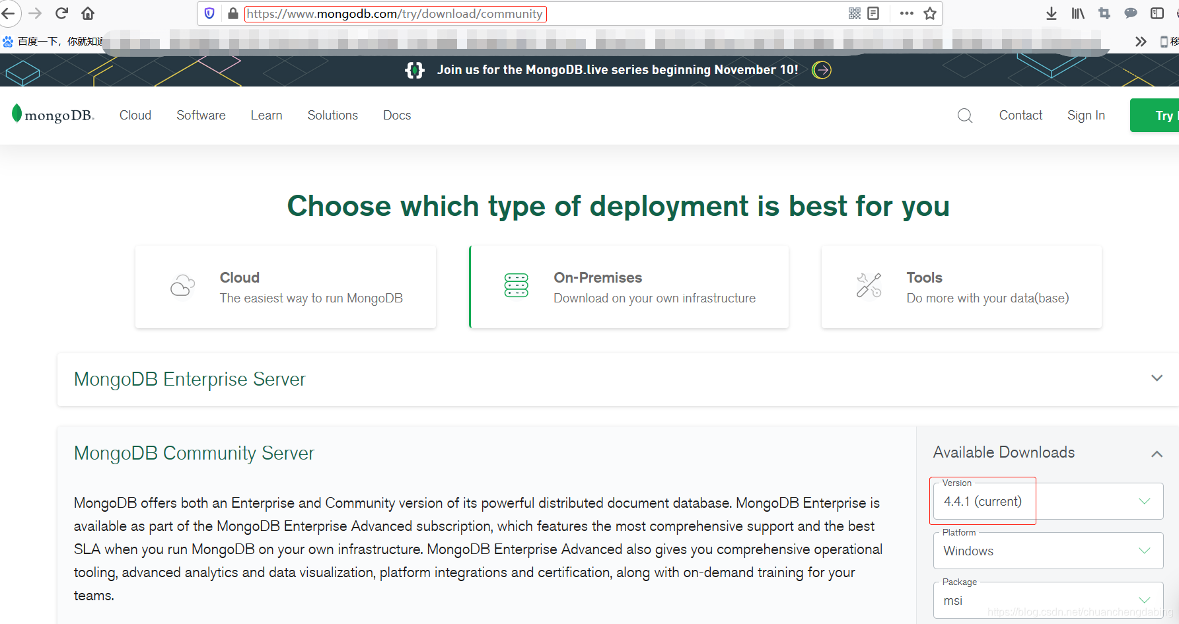Click the tracking protection shield icon
Image resolution: width=1179 pixels, height=624 pixels.
[x=209, y=13]
